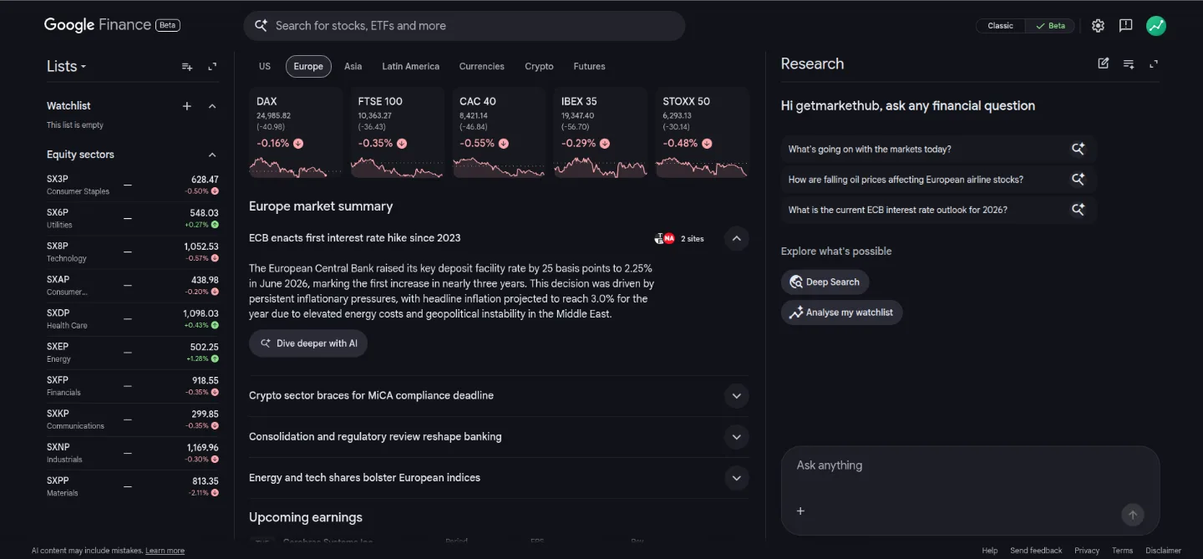Open the IBEX 35 index card chart
Screen dimensions: 1203x559
(x=601, y=132)
